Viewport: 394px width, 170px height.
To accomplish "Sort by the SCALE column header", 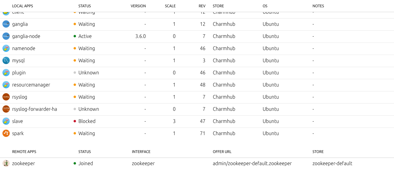I will click(x=170, y=6).
